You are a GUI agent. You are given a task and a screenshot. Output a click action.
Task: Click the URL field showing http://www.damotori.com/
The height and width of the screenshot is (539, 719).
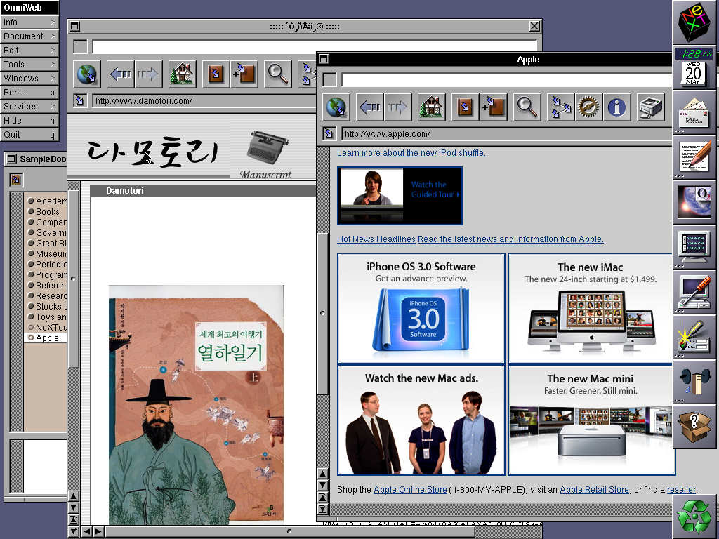(204, 101)
